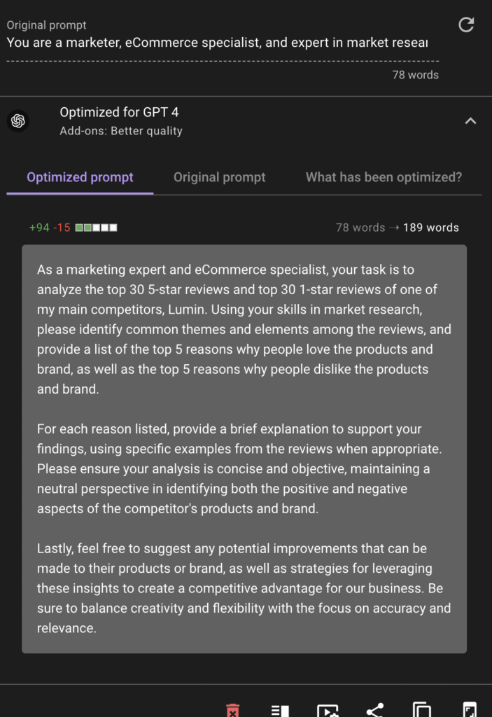Screen dimensions: 492x717
Task: Click the OpenAI logo icon
Action: 18,121
